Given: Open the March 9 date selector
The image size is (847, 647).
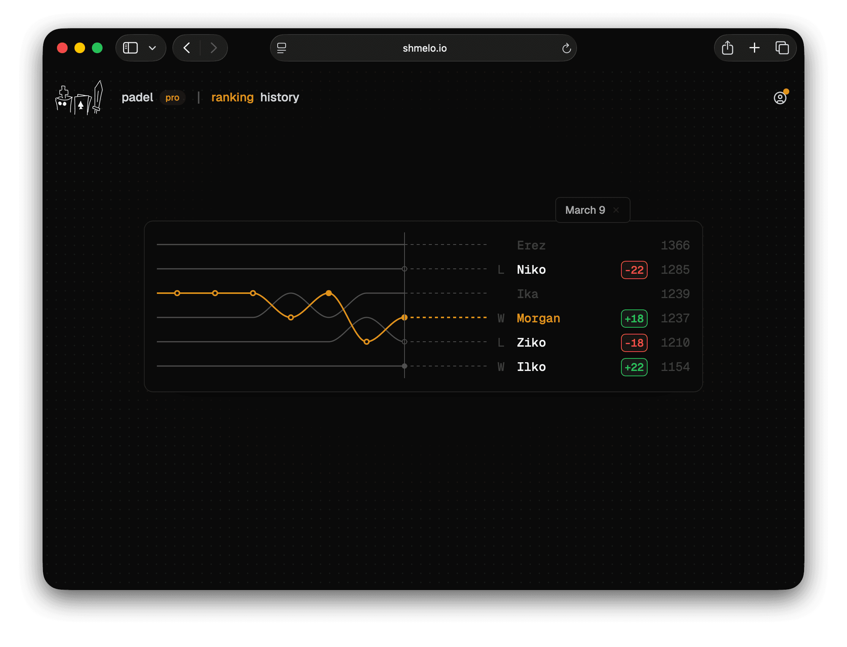Looking at the screenshot, I should pos(585,210).
